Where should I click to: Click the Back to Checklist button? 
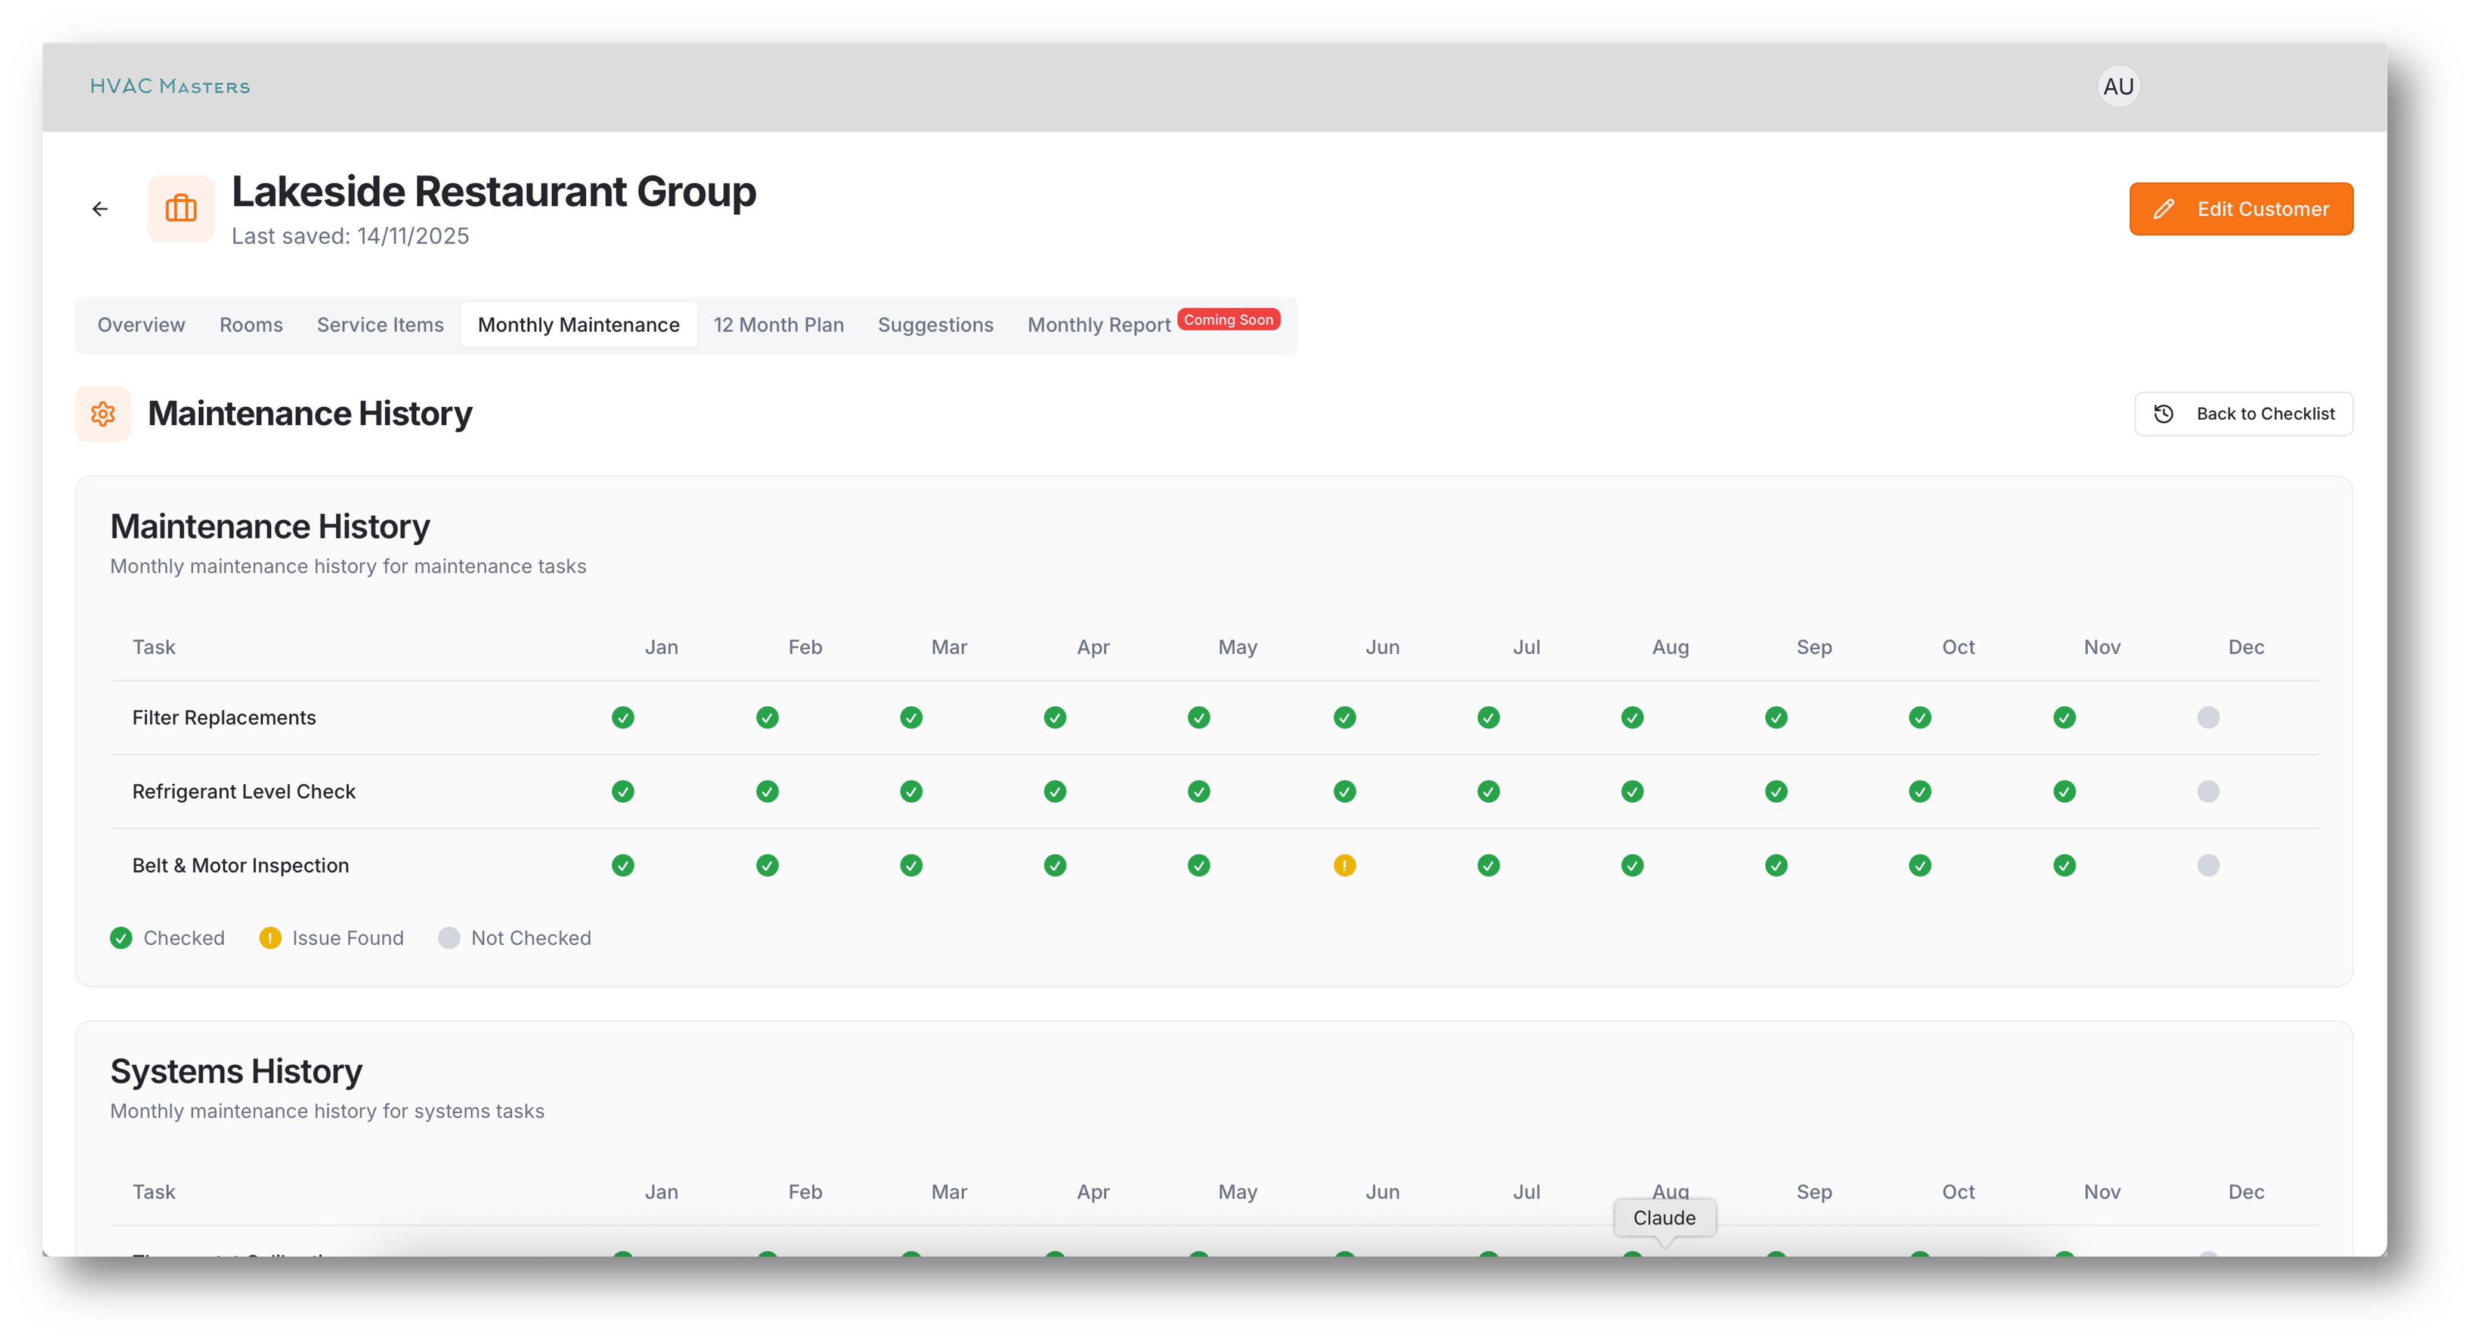[x=2243, y=414]
